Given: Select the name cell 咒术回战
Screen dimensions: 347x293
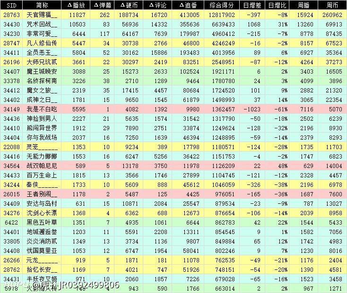Looking at the screenshot, I should (42, 24).
